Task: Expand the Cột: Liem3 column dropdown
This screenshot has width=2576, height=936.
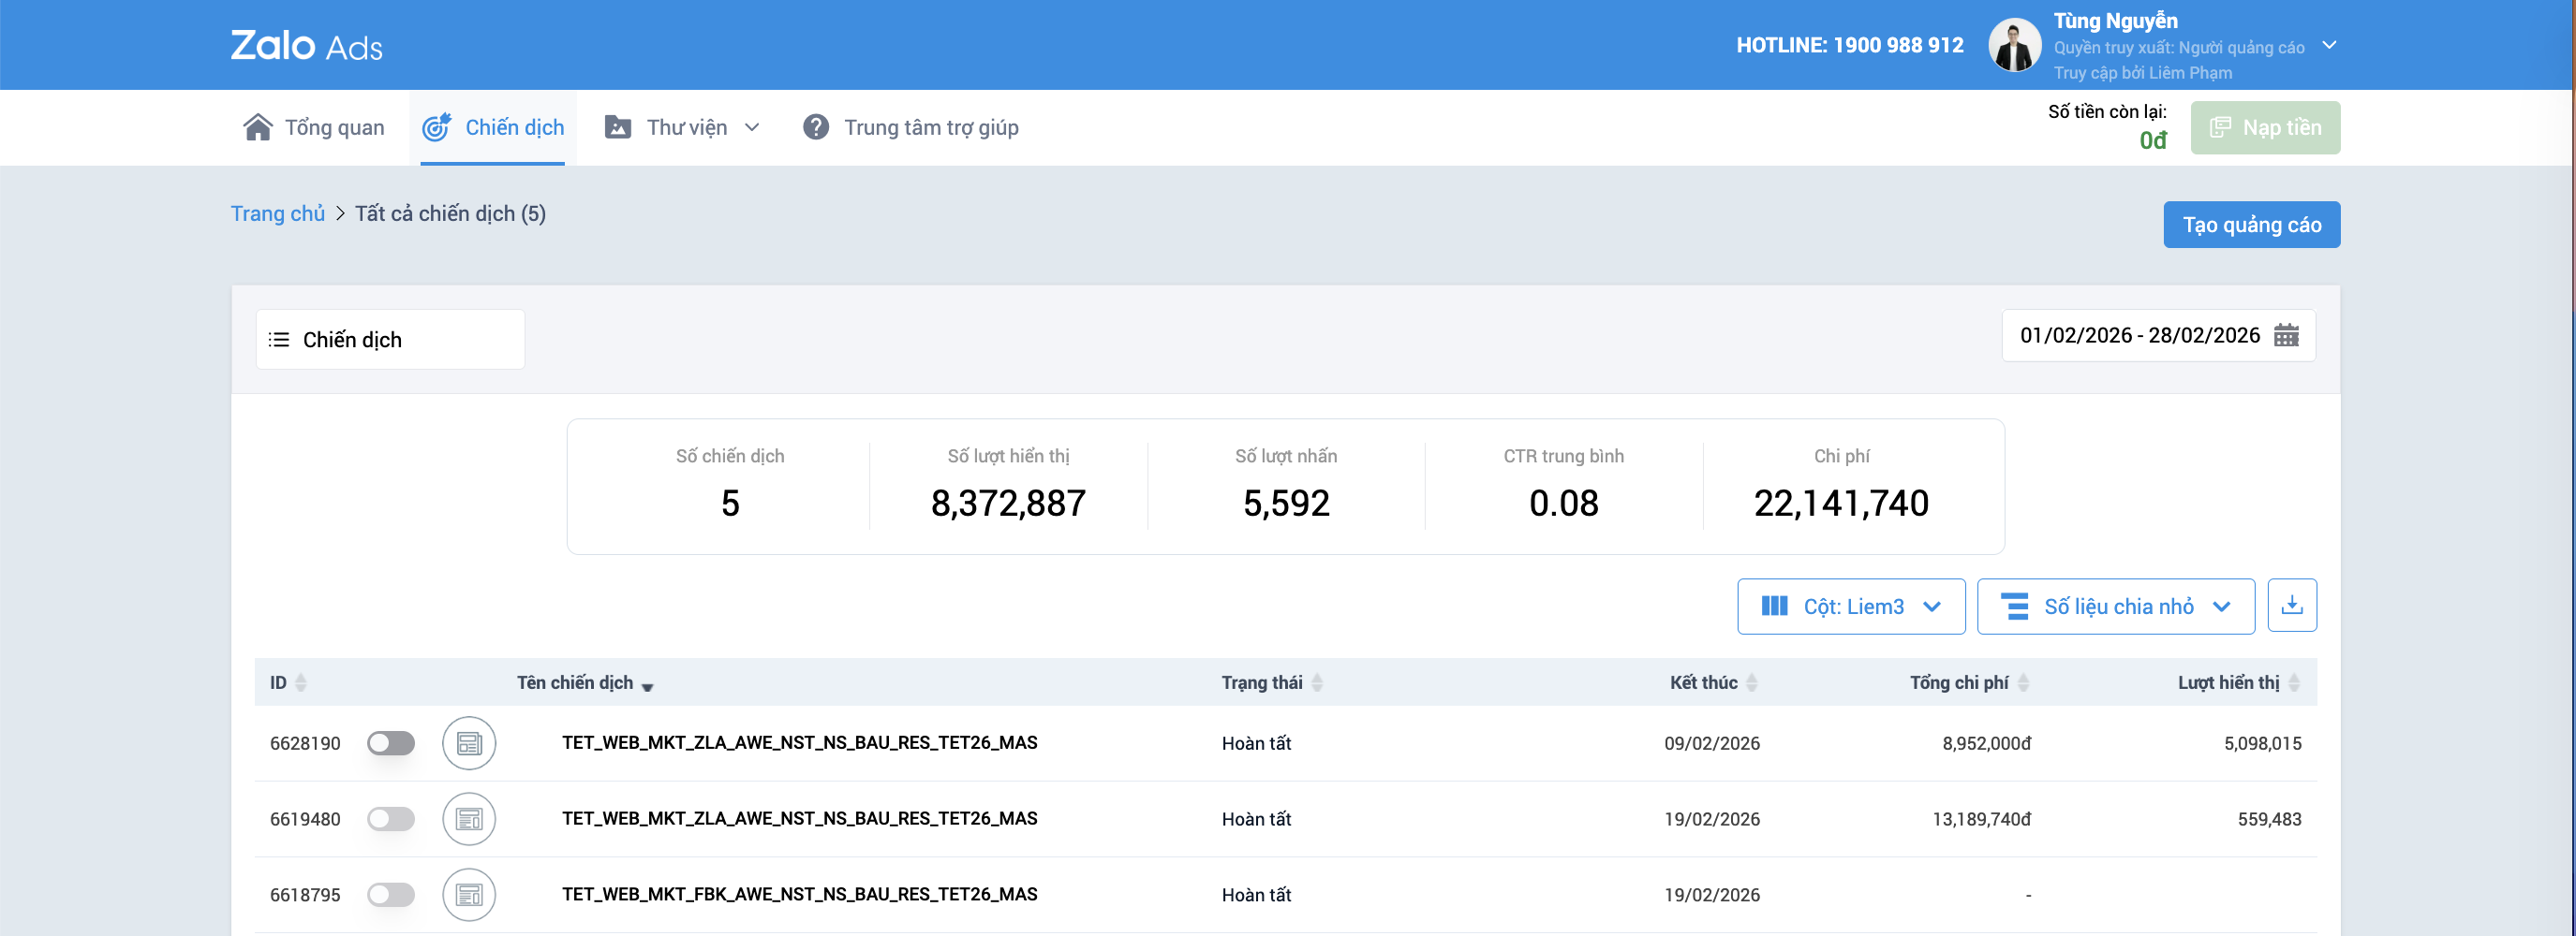Action: [x=1851, y=607]
